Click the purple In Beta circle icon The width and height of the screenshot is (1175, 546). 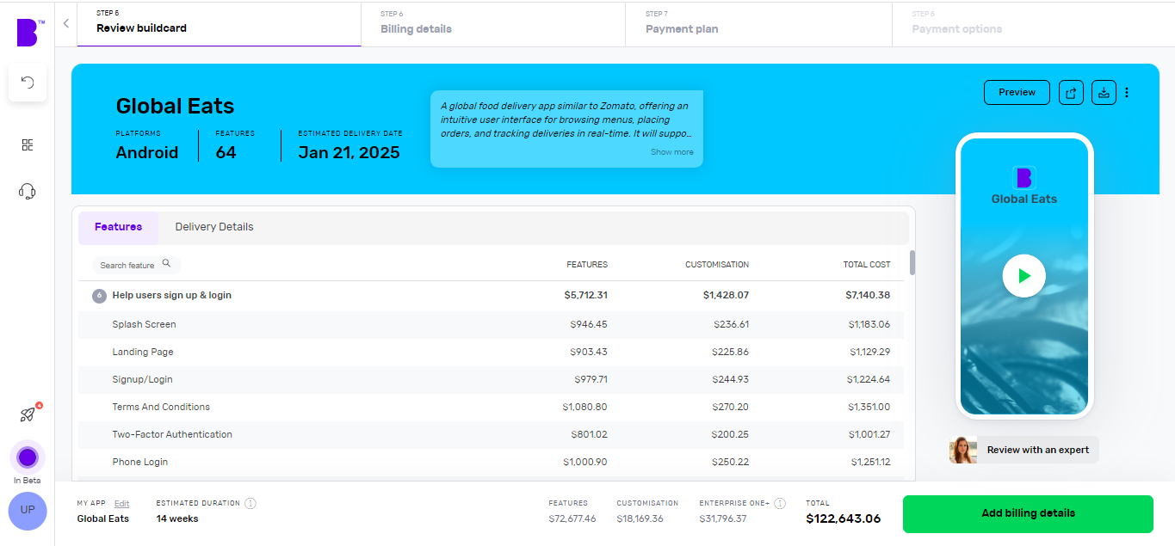[28, 457]
